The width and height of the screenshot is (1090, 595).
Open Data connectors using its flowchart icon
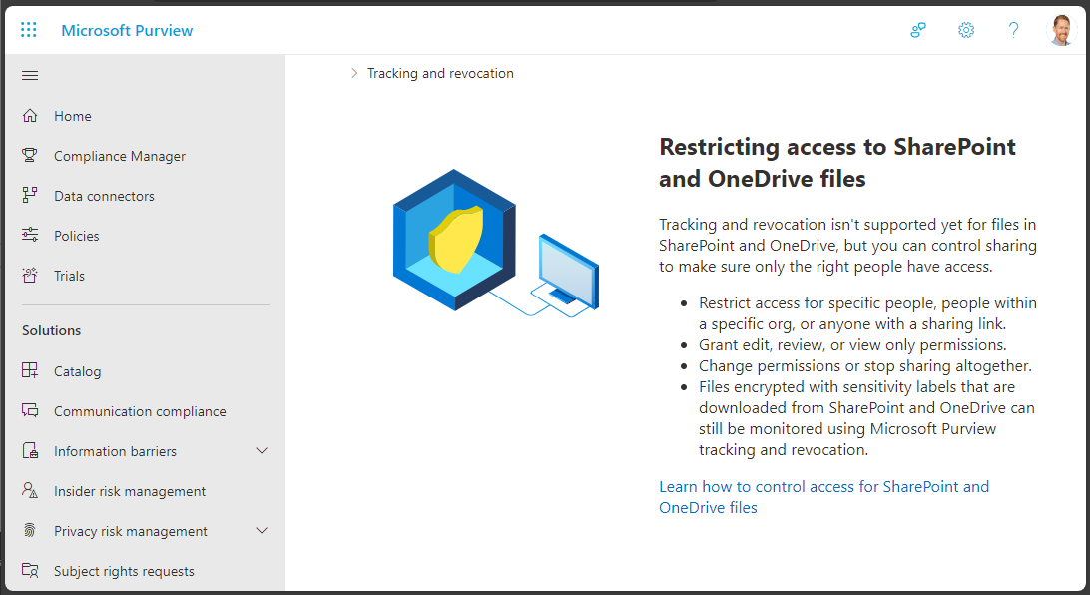pos(30,195)
